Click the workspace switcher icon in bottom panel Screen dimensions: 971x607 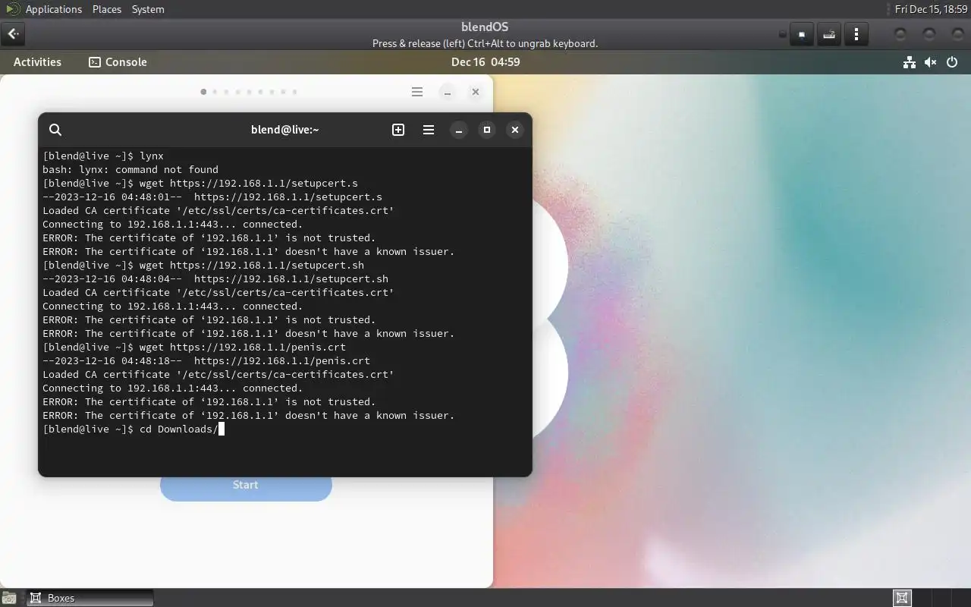click(902, 598)
